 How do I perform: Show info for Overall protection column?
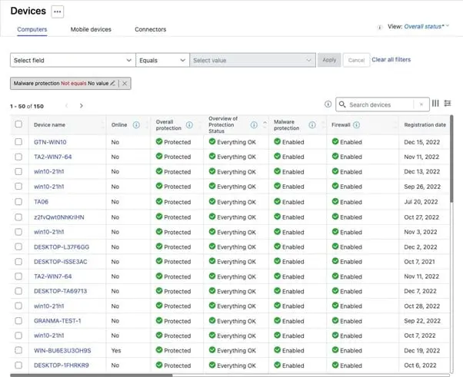click(189, 125)
